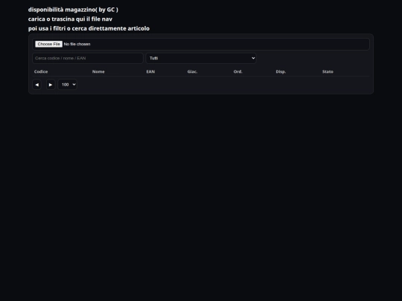Click the Giac. column header

click(192, 71)
